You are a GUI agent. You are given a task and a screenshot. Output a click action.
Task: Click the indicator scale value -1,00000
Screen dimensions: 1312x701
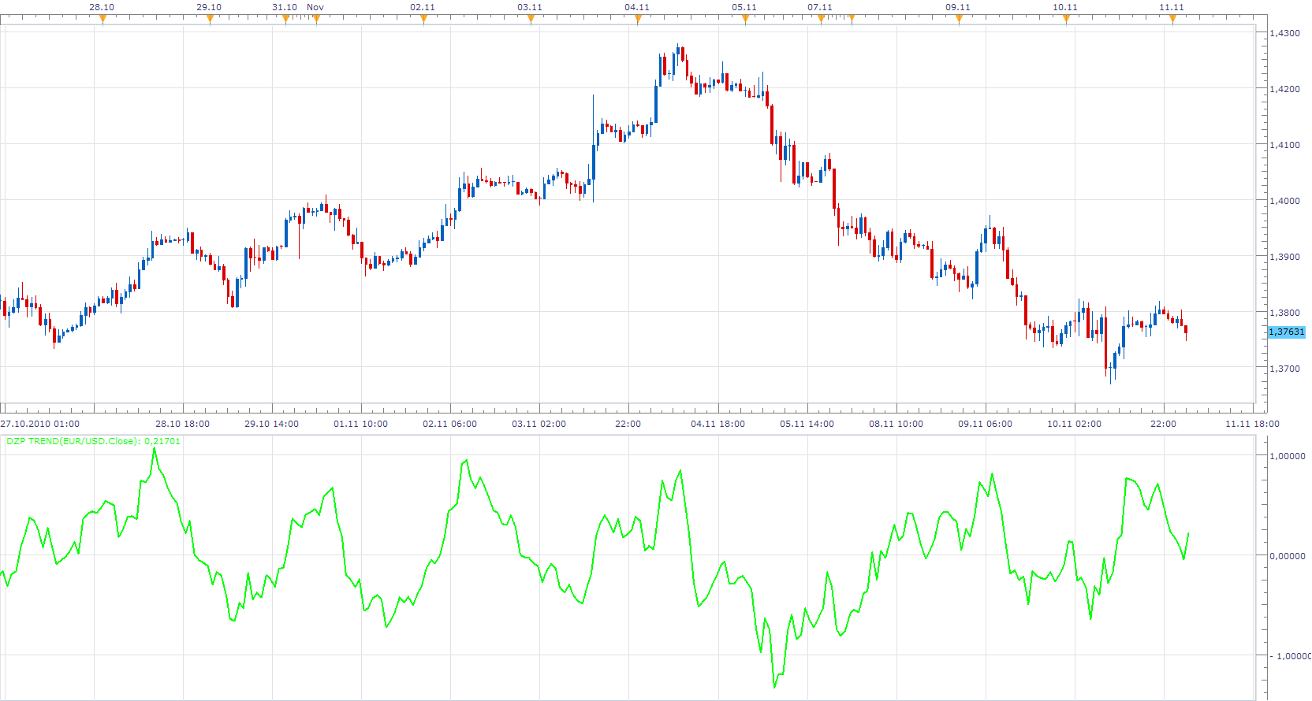1290,656
